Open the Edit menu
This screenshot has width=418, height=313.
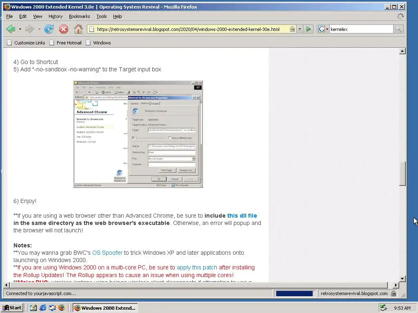pyautogui.click(x=23, y=16)
